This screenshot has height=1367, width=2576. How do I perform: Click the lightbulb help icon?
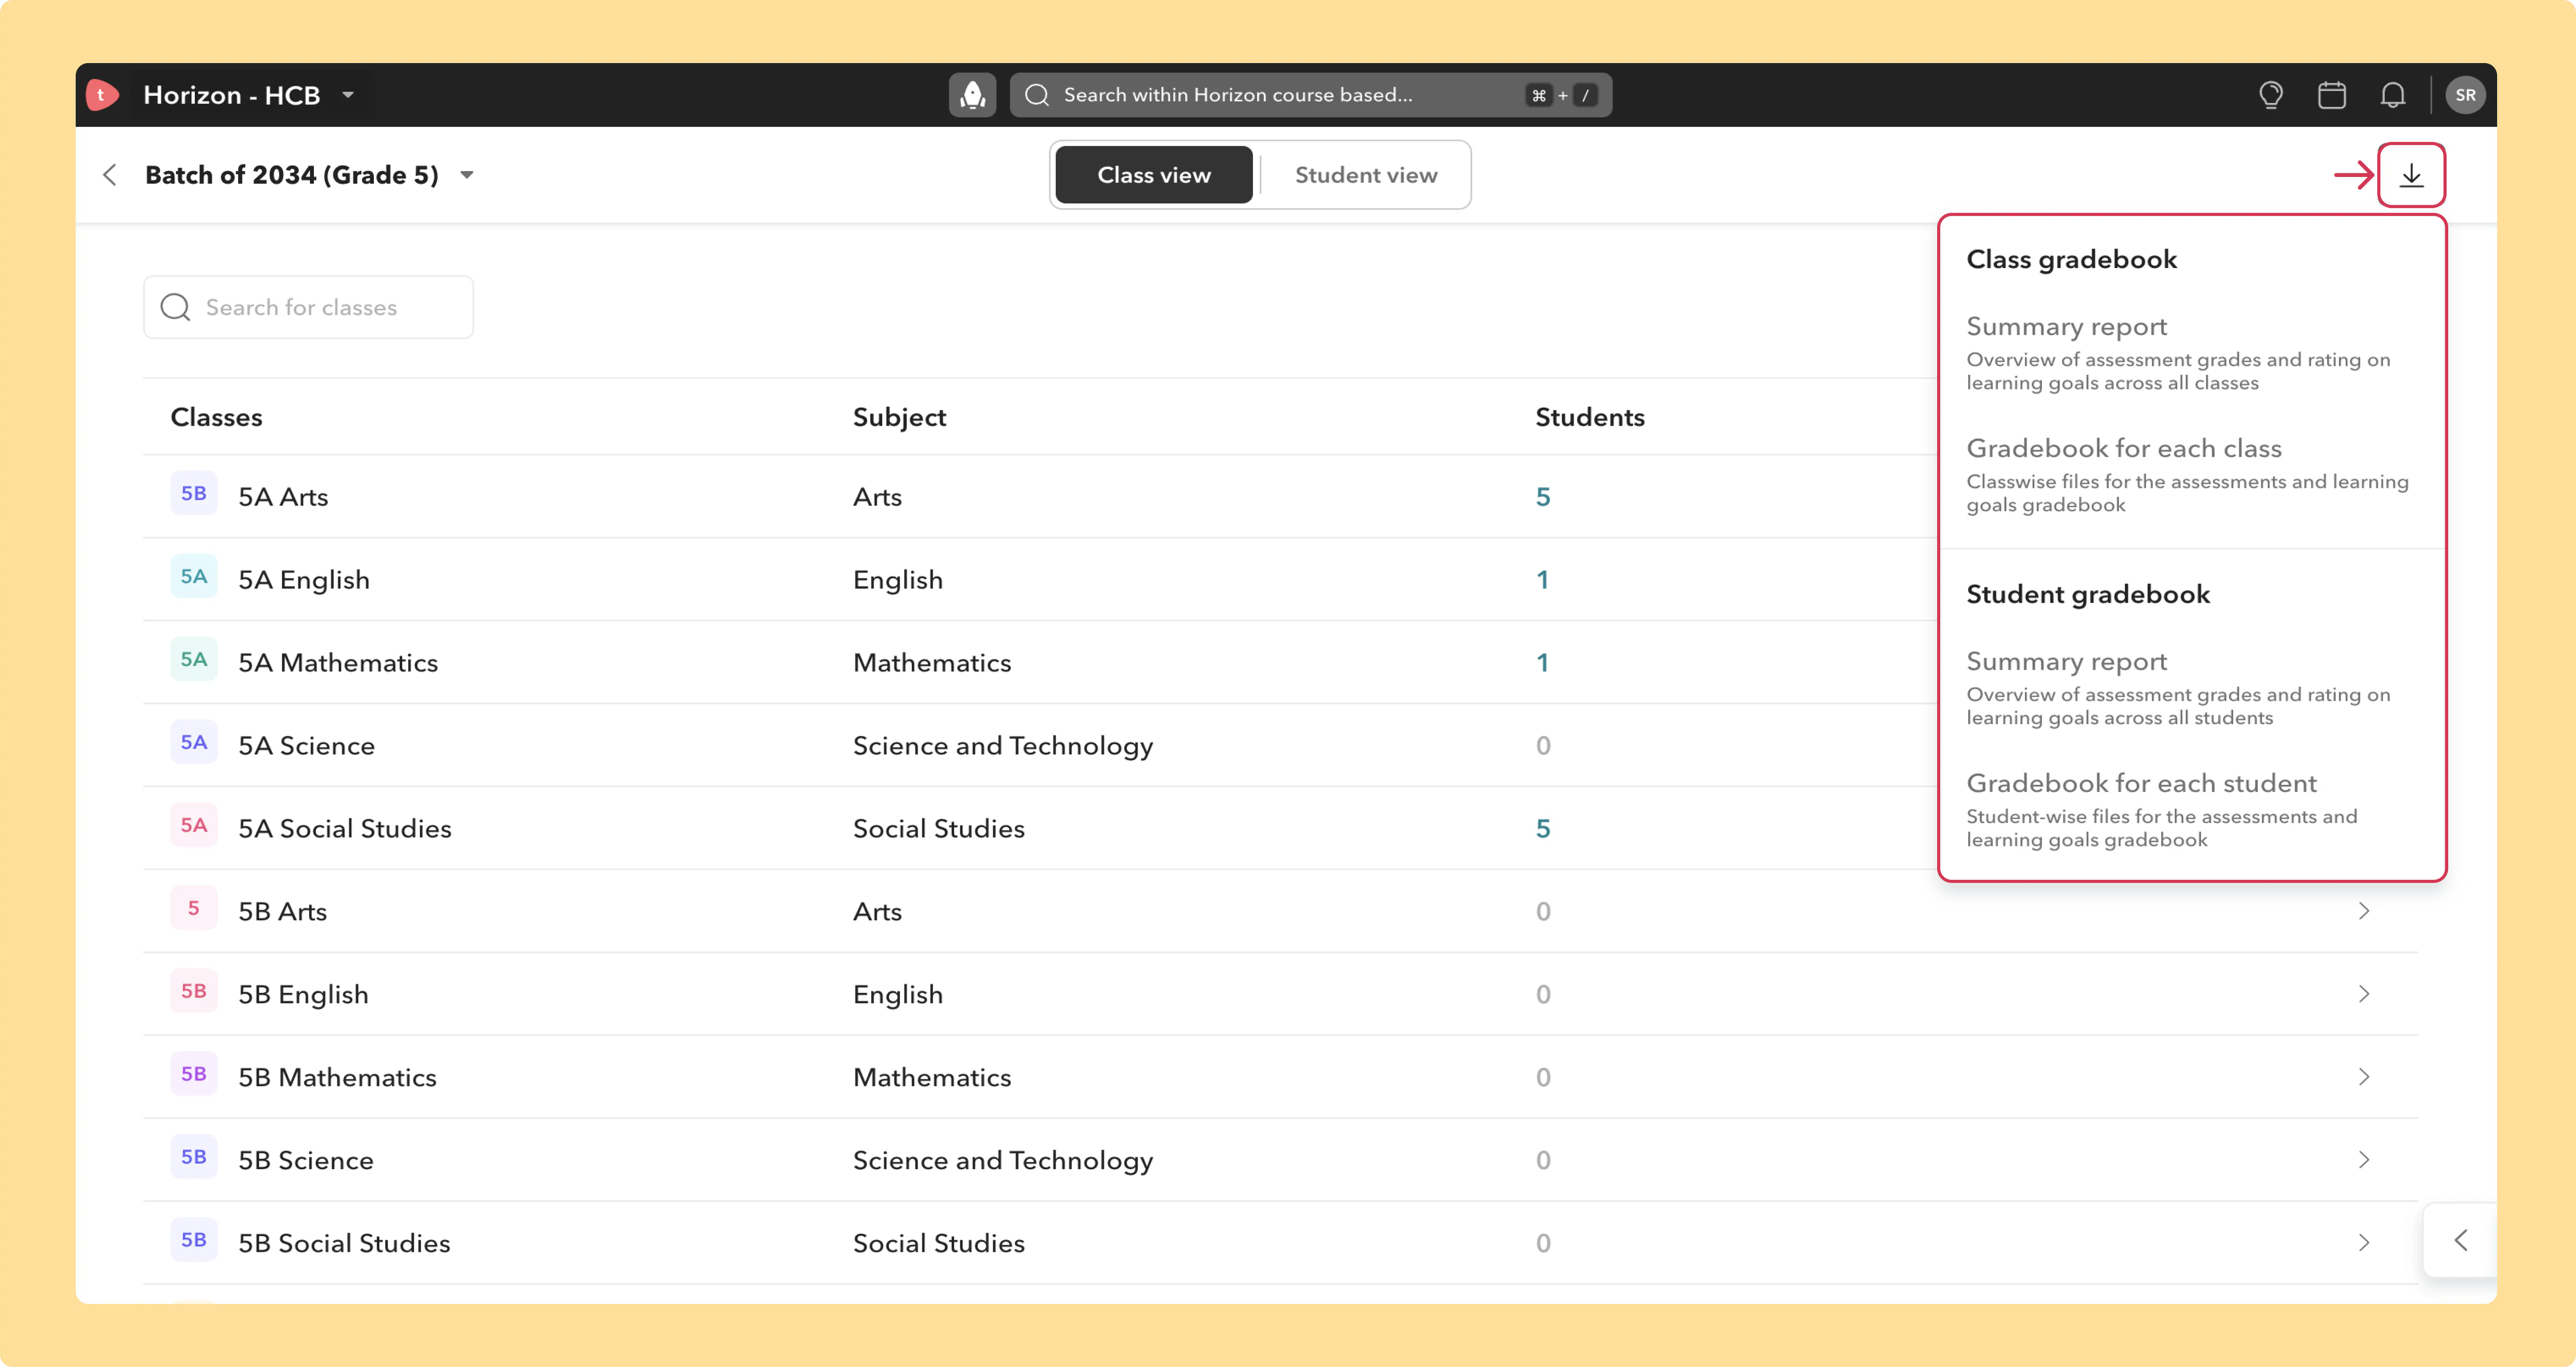[2271, 95]
